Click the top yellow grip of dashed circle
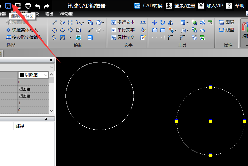The image size is (248, 166). pyautogui.click(x=210, y=87)
